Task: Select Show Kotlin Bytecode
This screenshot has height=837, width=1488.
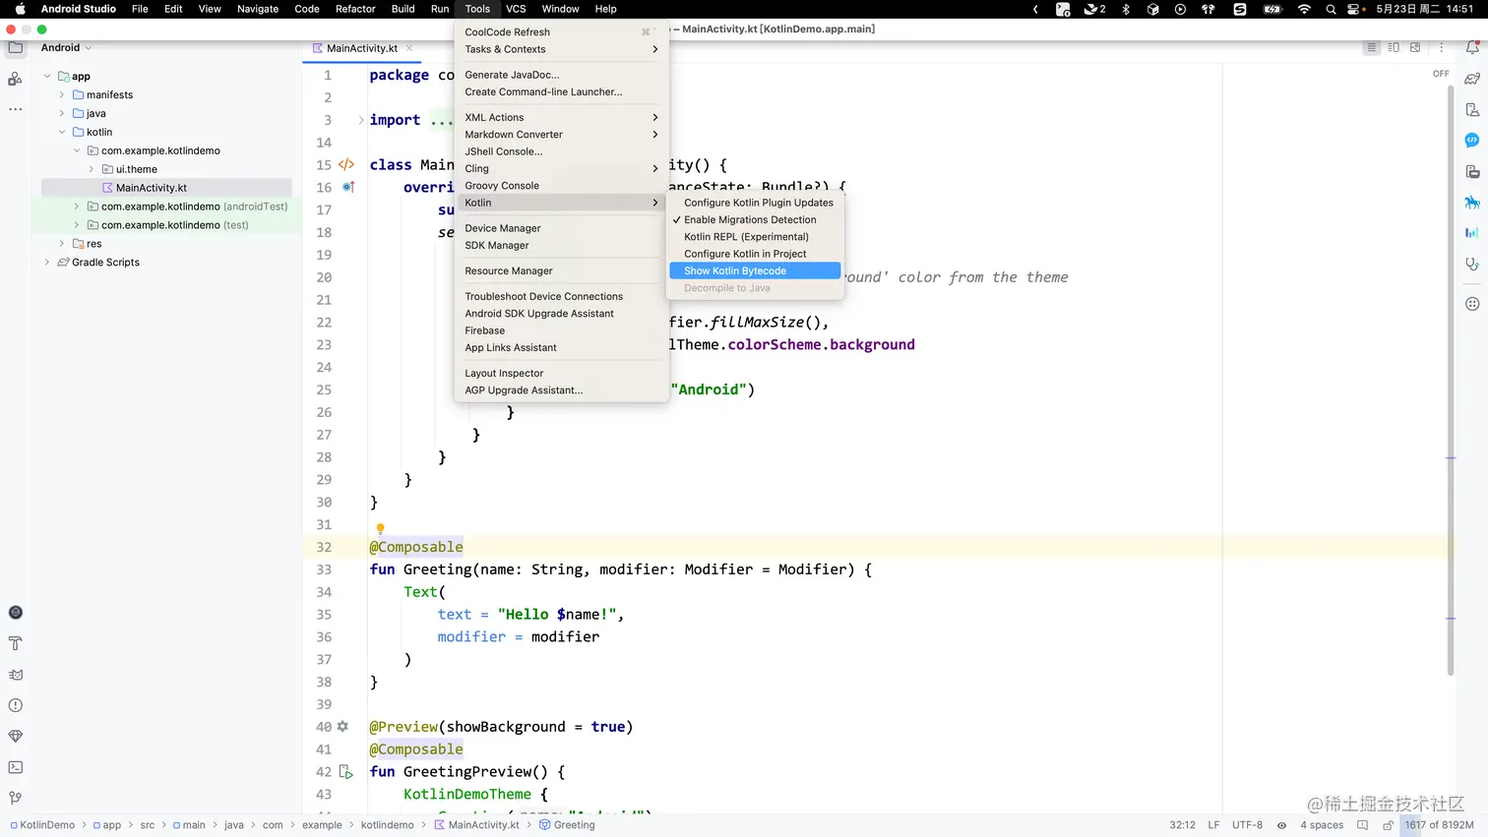Action: coord(755,270)
